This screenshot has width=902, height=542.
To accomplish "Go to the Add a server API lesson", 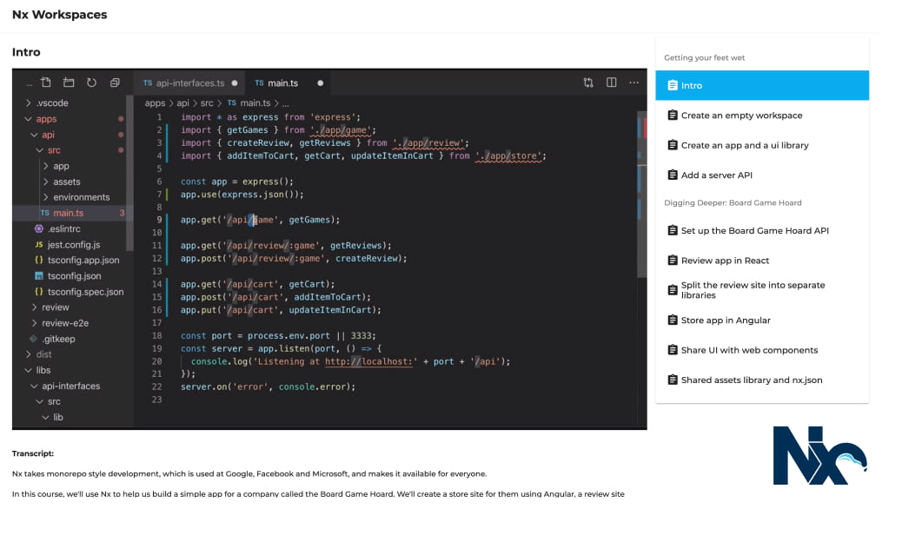I will click(716, 175).
